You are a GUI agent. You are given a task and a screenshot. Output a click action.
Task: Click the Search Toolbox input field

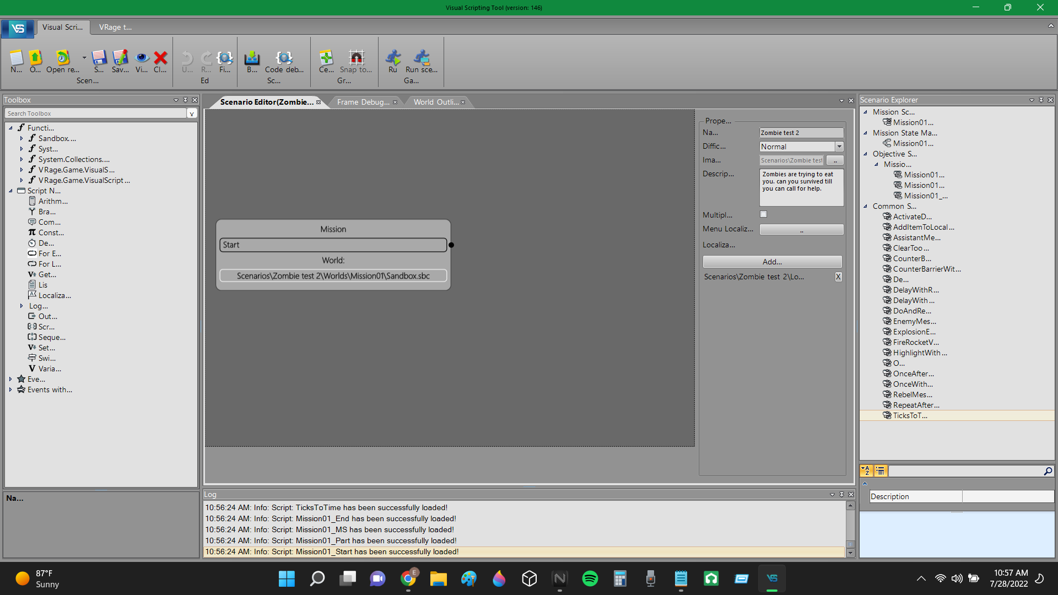[95, 113]
